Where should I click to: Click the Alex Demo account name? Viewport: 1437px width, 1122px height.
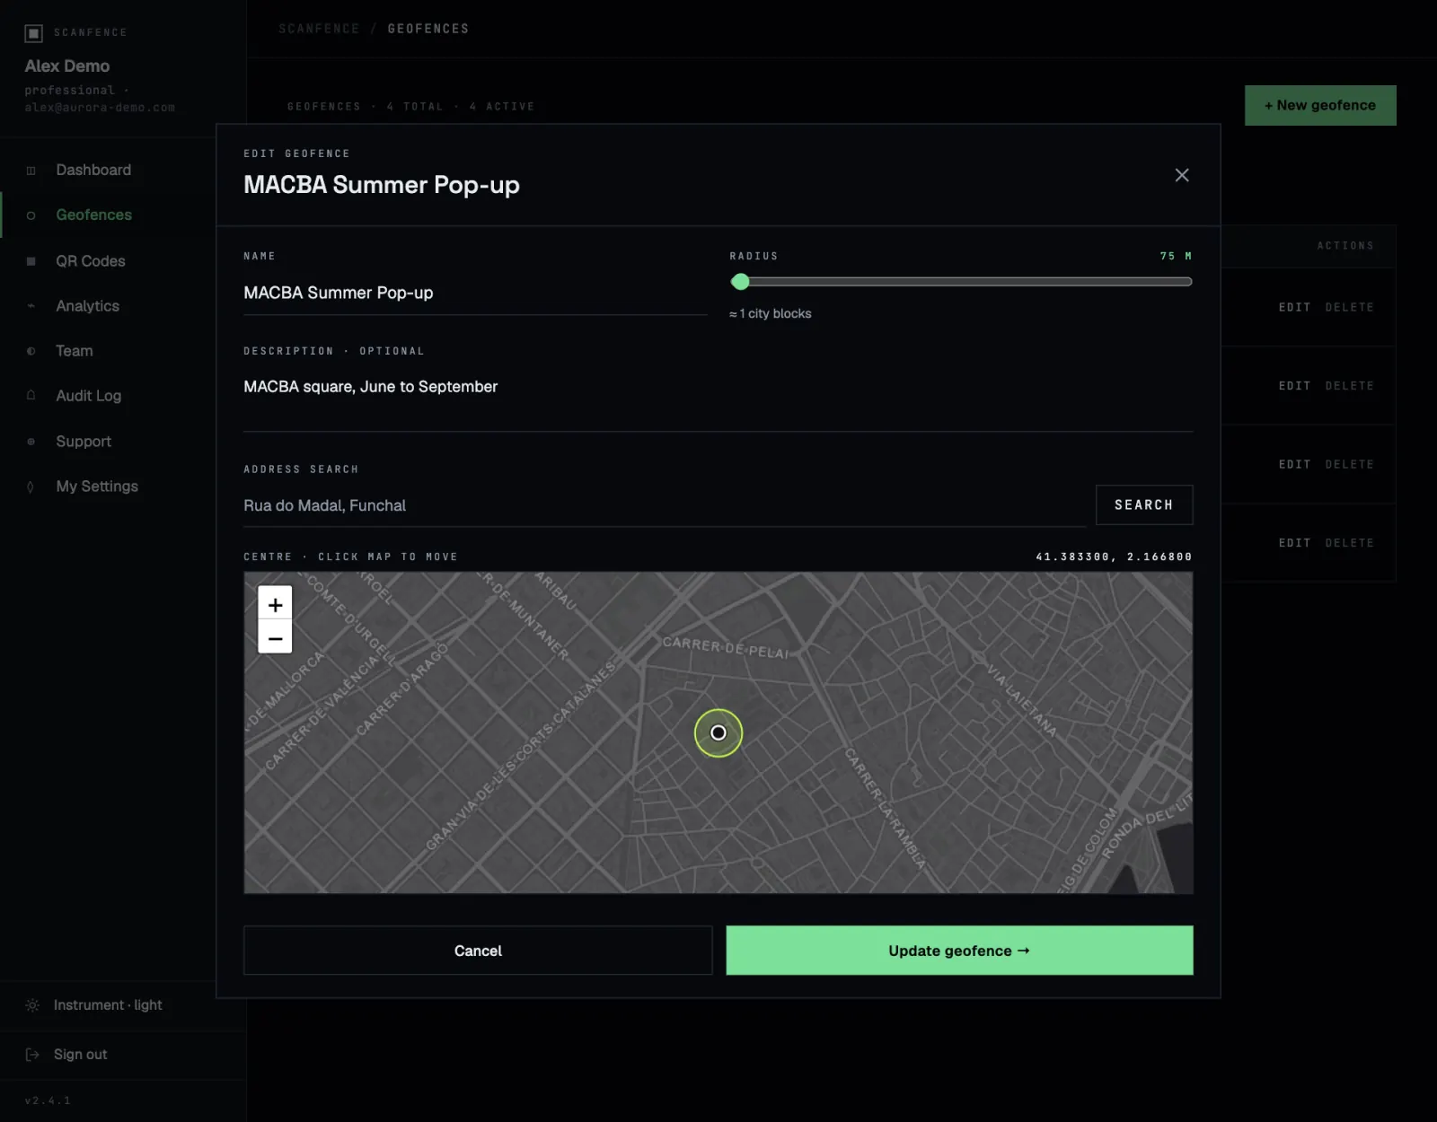pyautogui.click(x=67, y=66)
